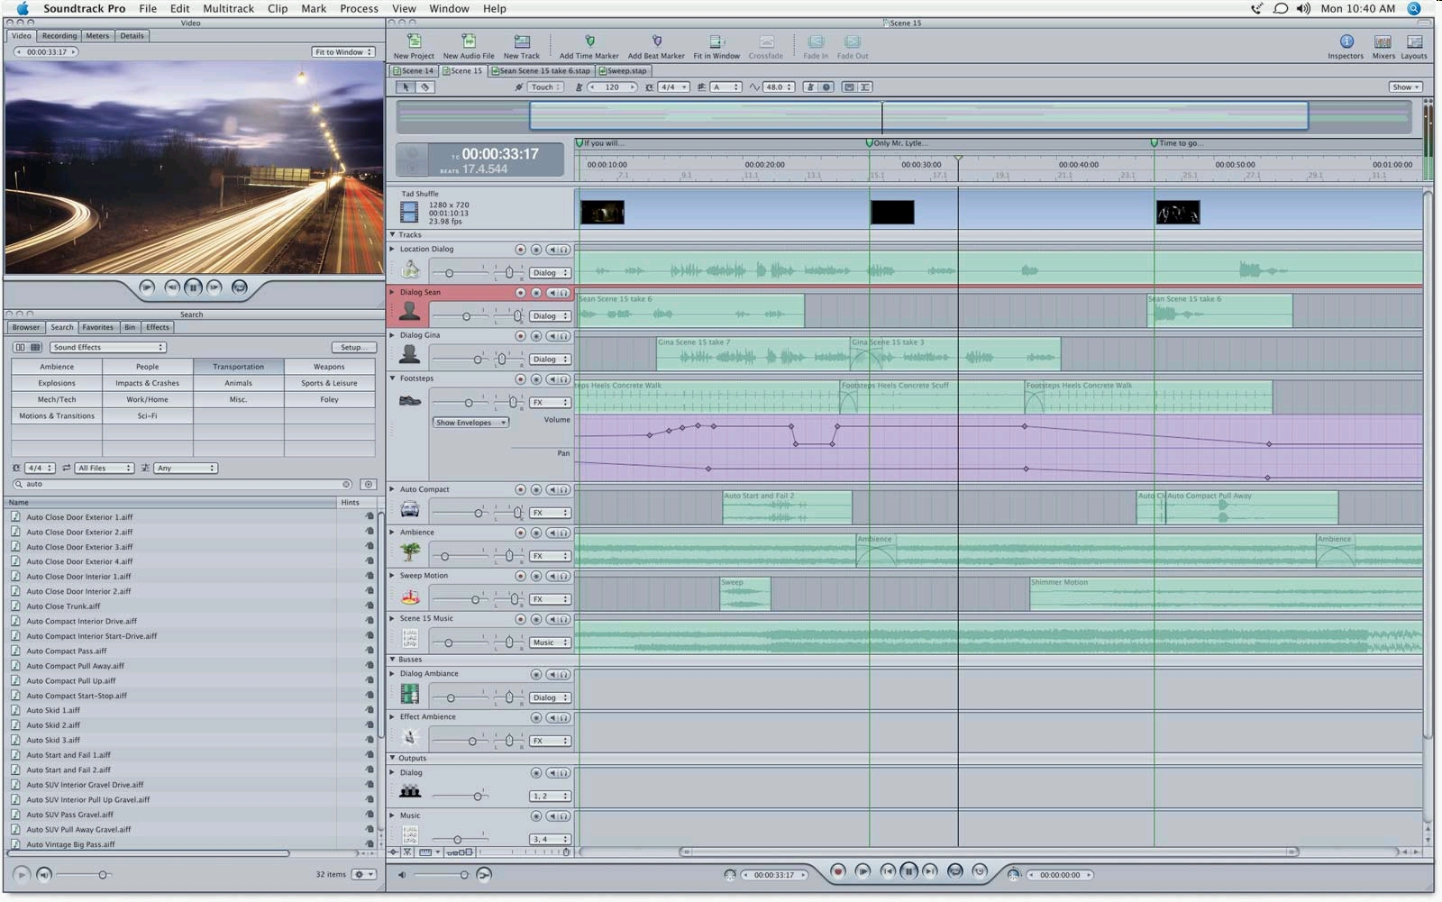Select the Foley keyword button
The width and height of the screenshot is (1442, 902).
point(329,399)
